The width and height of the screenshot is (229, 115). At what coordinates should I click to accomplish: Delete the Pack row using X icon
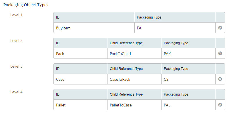point(220,53)
